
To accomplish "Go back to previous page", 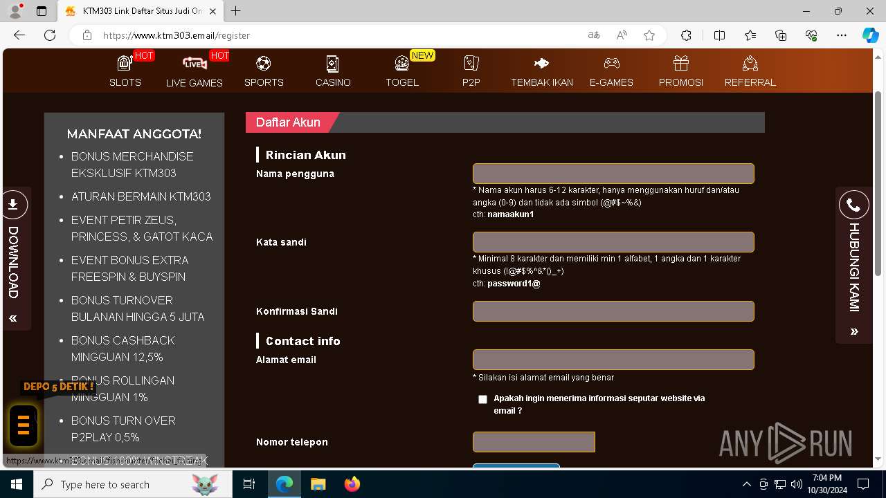I will (x=19, y=35).
